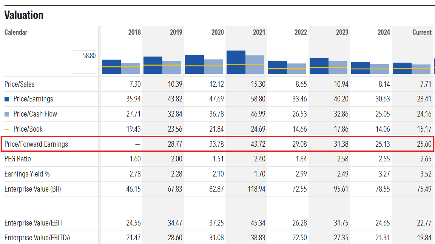
Task: Click the 2022 year column header
Action: click(x=301, y=32)
